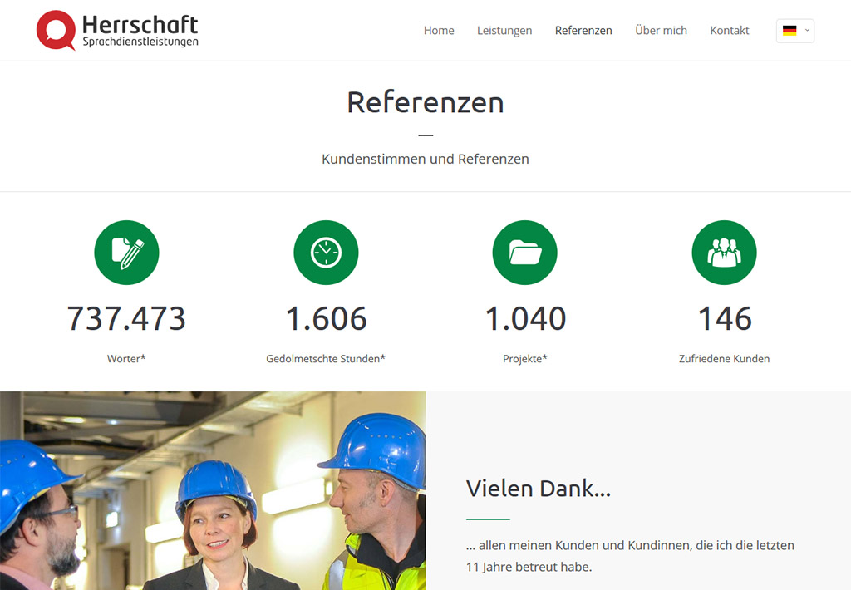Click the green clock icon
The height and width of the screenshot is (590, 851).
pos(326,253)
